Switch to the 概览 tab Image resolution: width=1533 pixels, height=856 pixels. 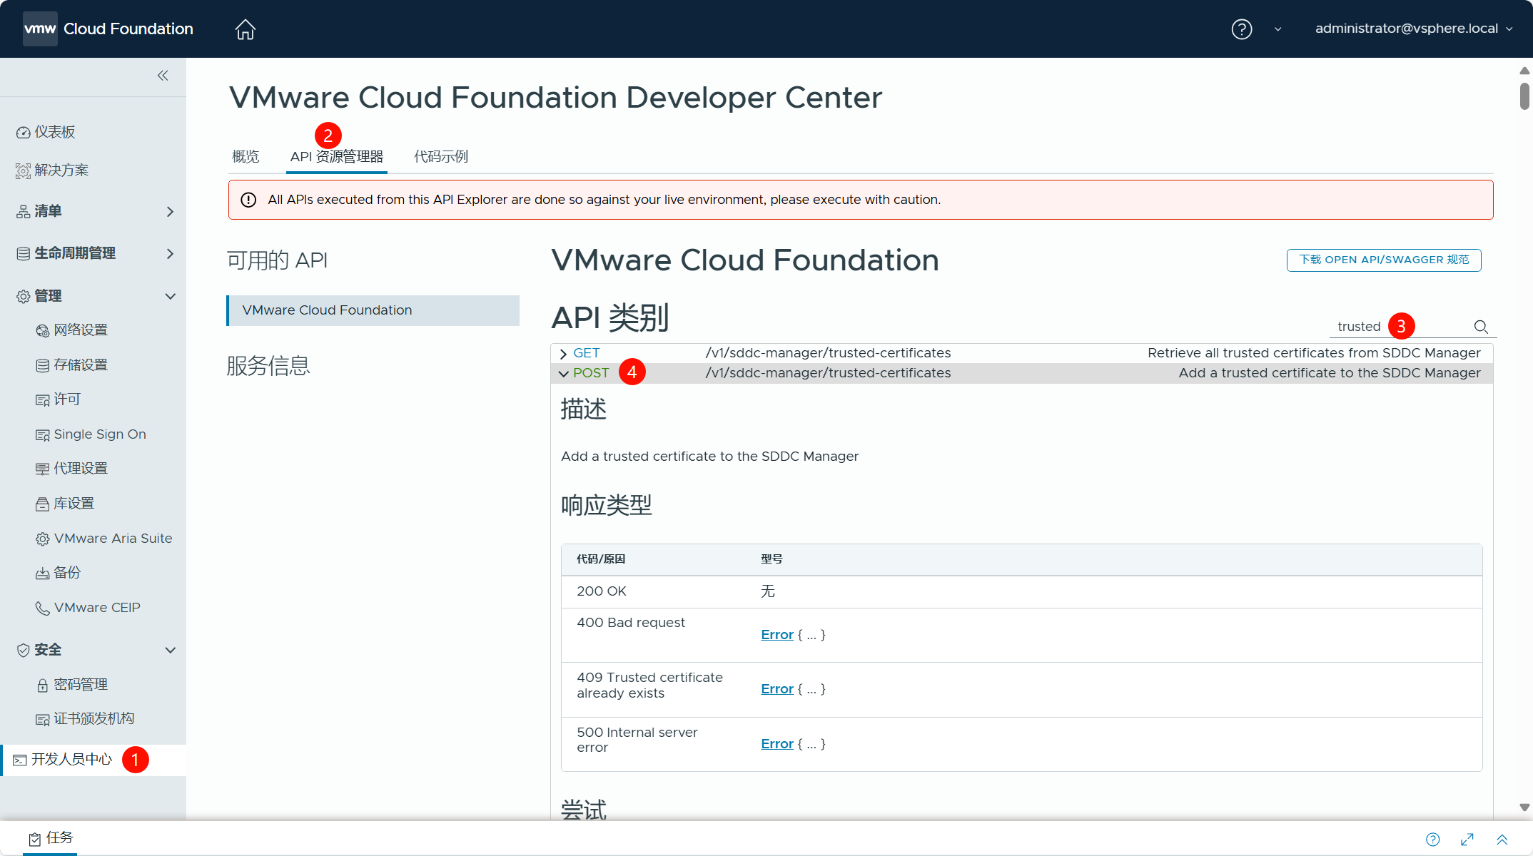pyautogui.click(x=246, y=156)
